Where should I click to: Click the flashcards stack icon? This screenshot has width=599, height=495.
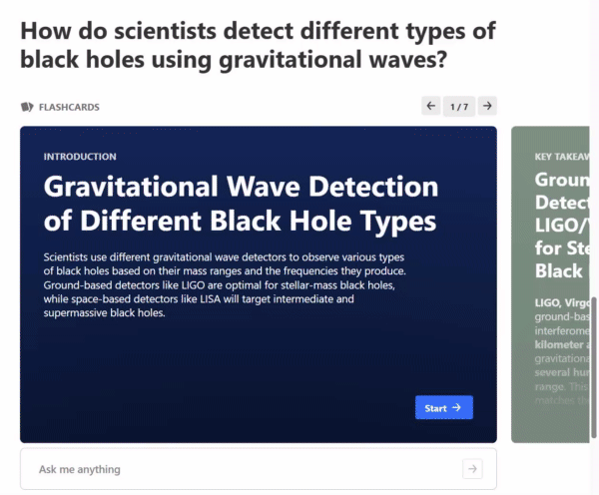(27, 107)
